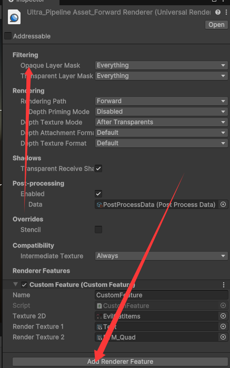The width and height of the screenshot is (230, 368).
Task: Click the Texture 2D label
Action: pos(29,316)
